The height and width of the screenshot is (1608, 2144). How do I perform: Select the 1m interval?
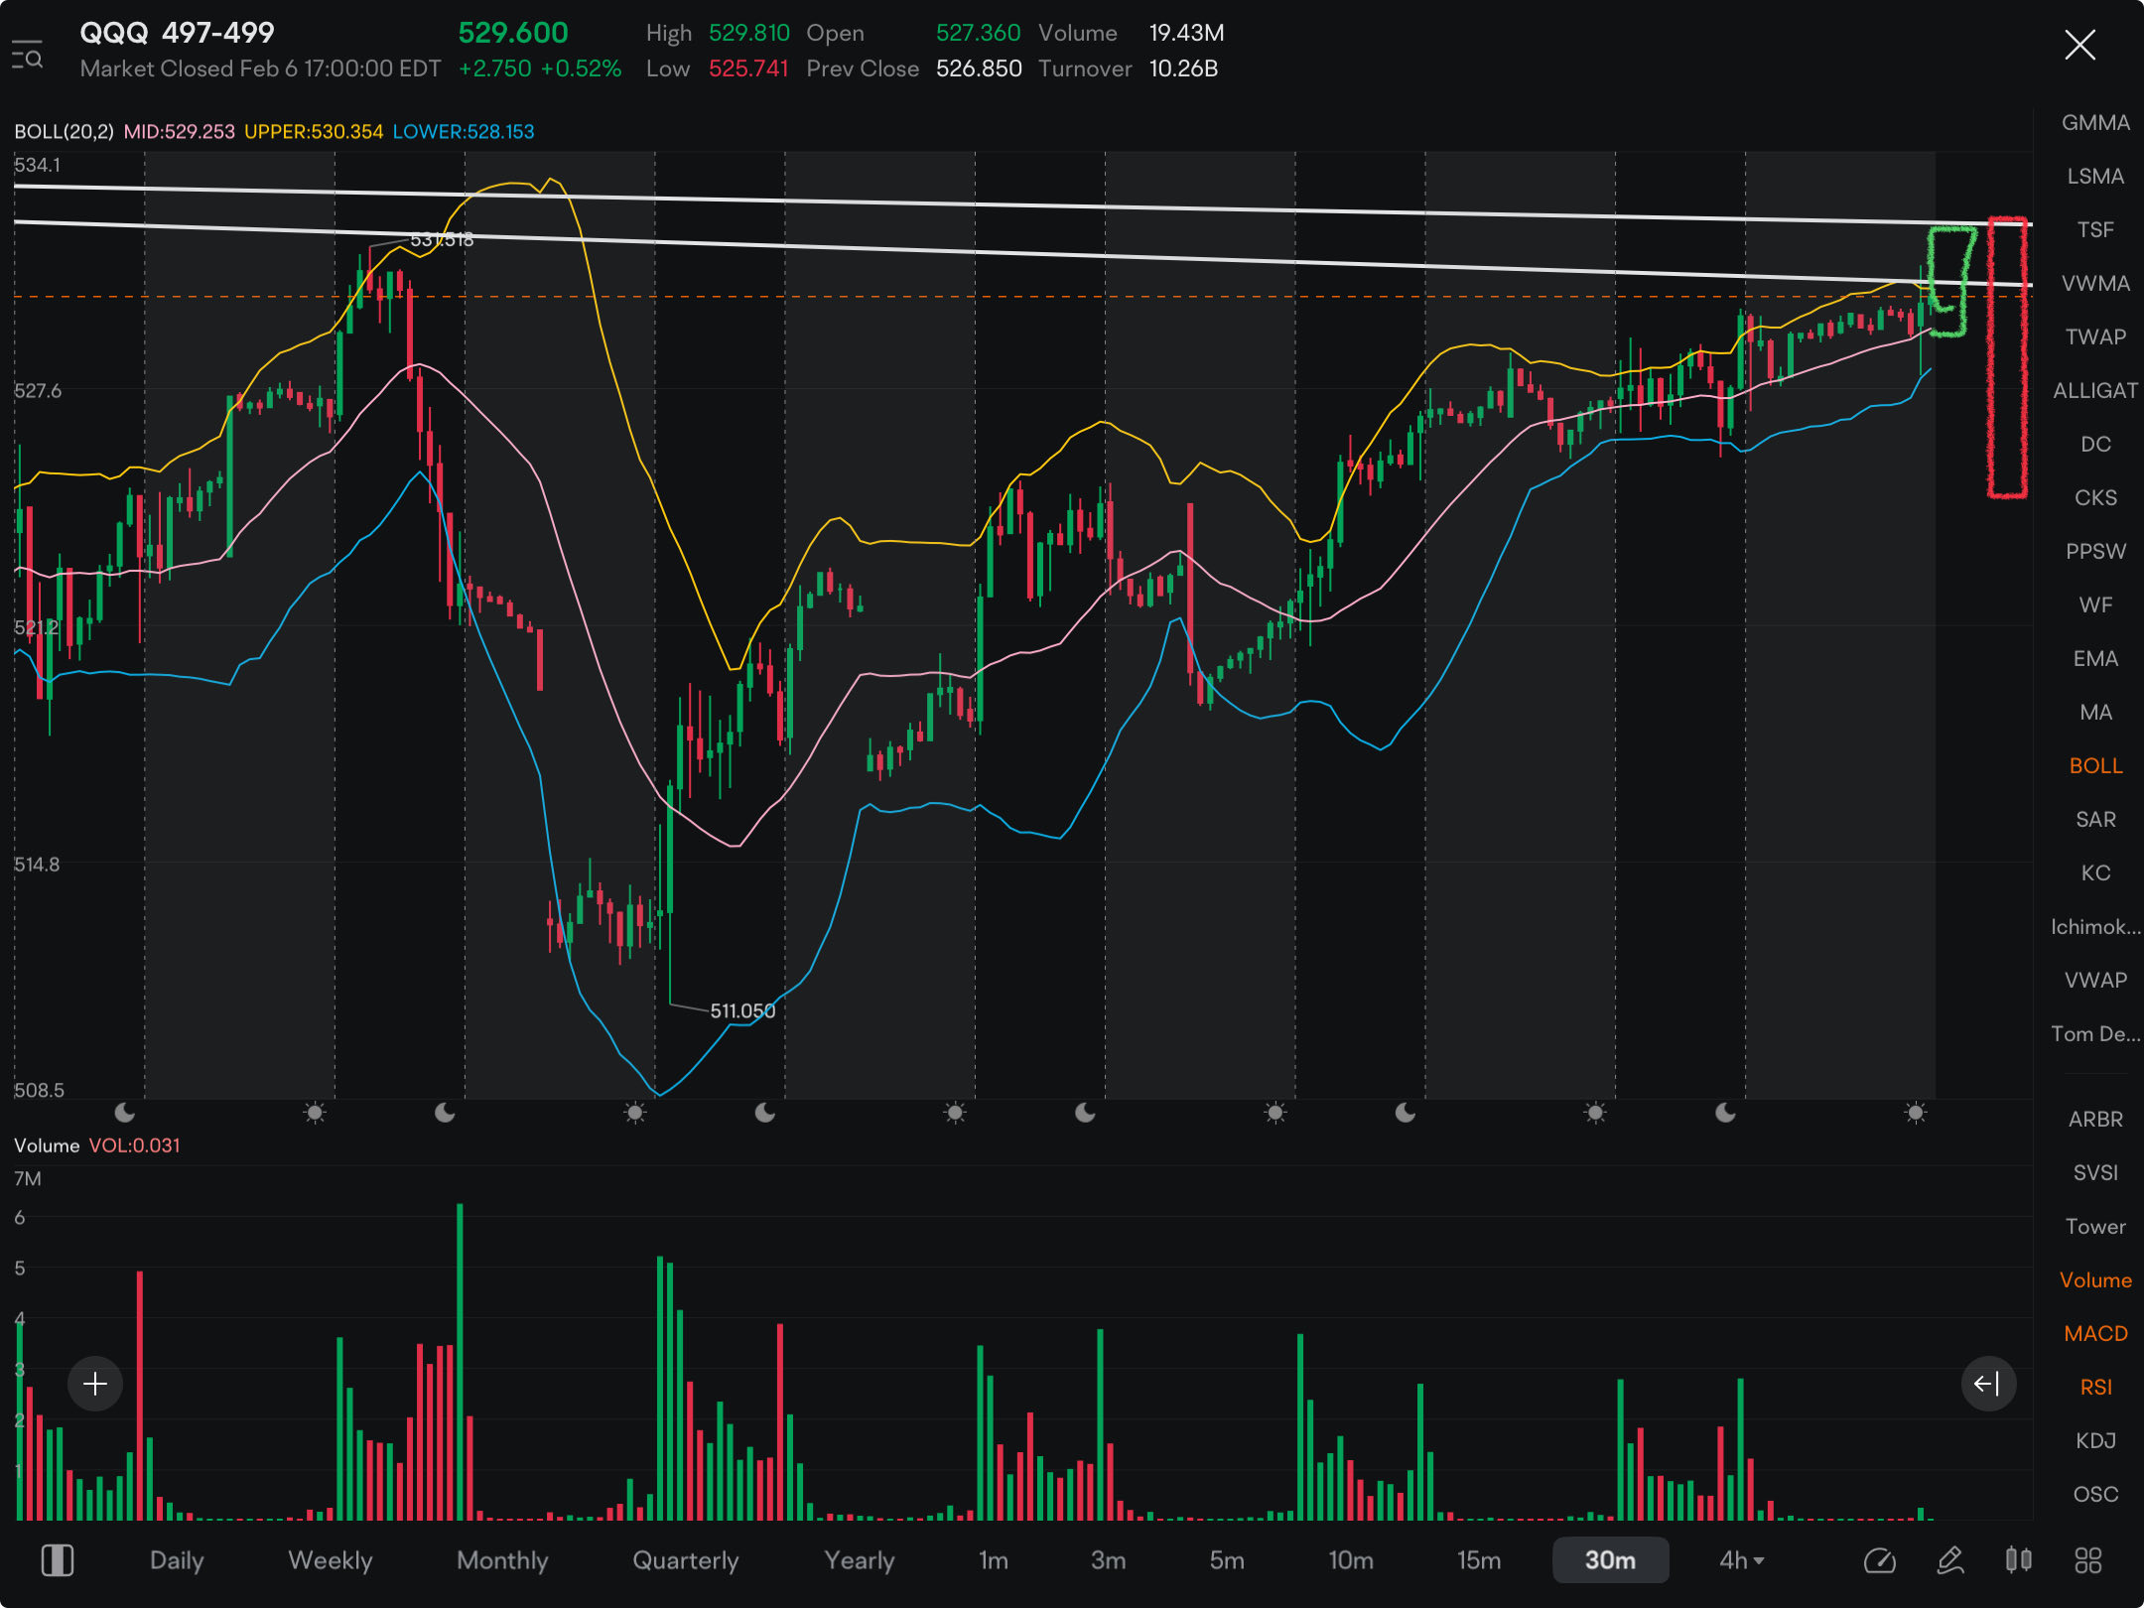(994, 1560)
